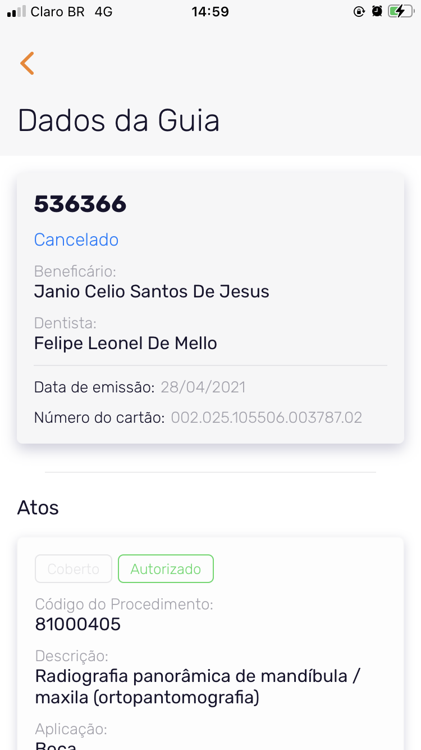Tap beneficiary Janio Celio Santos De Jesus

coord(152,291)
